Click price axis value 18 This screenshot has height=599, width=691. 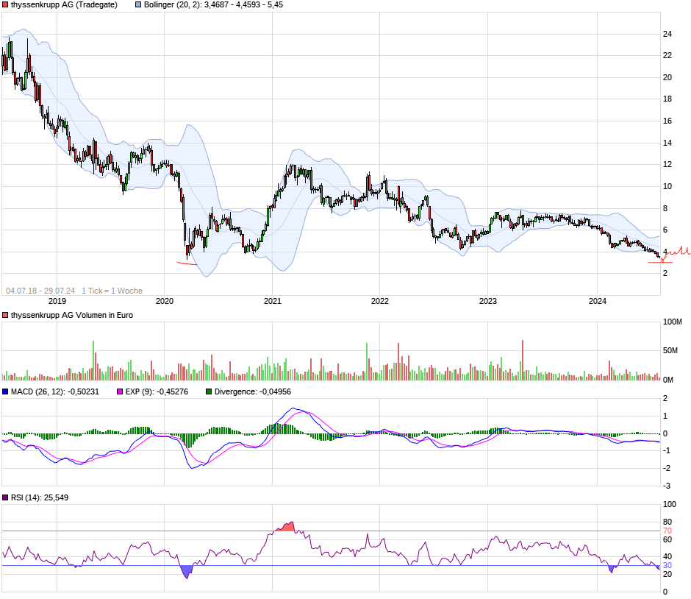coord(667,99)
